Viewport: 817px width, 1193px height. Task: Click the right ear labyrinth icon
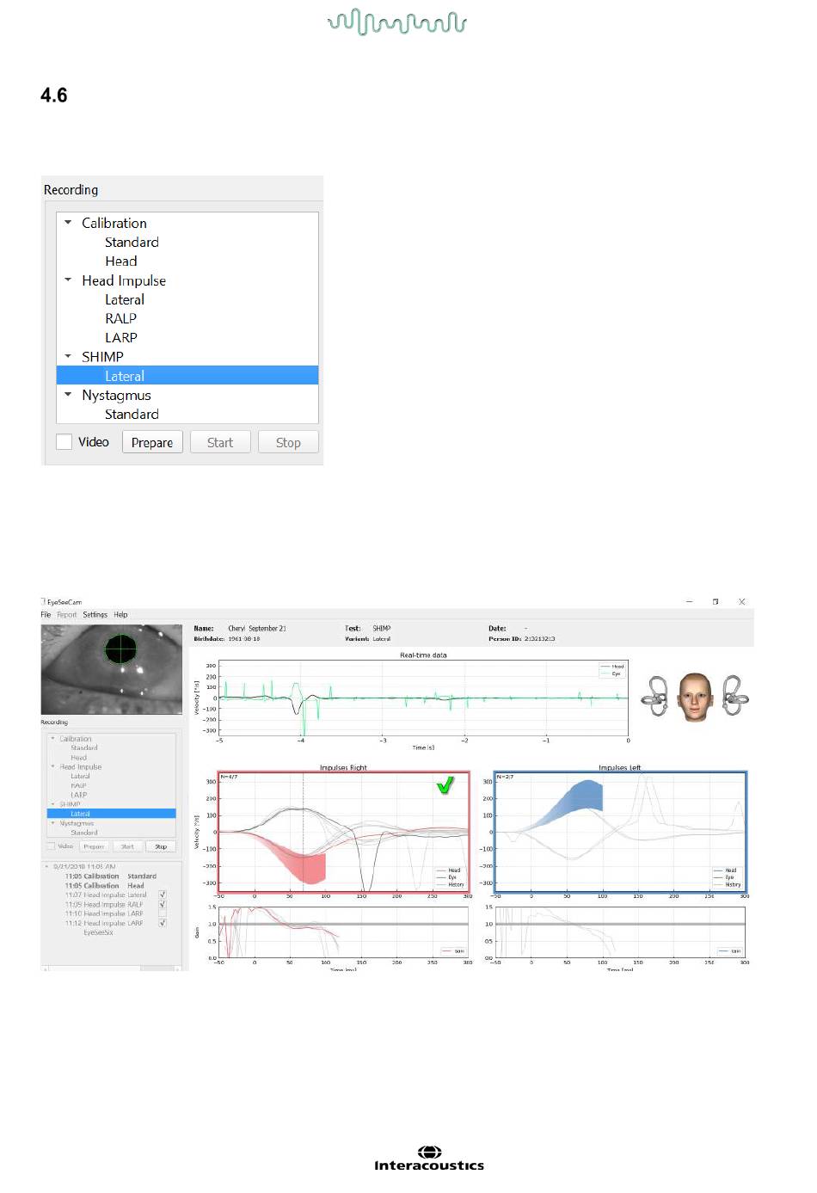(x=735, y=696)
